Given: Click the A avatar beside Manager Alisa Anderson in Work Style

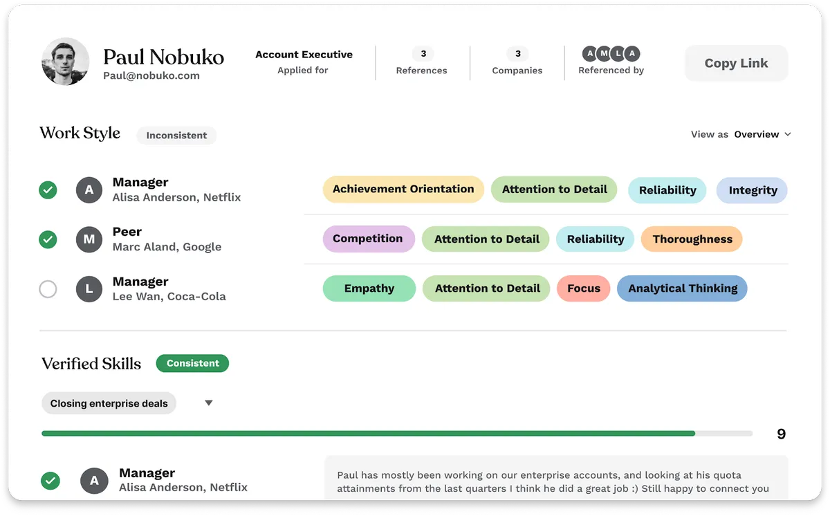Looking at the screenshot, I should coord(89,190).
